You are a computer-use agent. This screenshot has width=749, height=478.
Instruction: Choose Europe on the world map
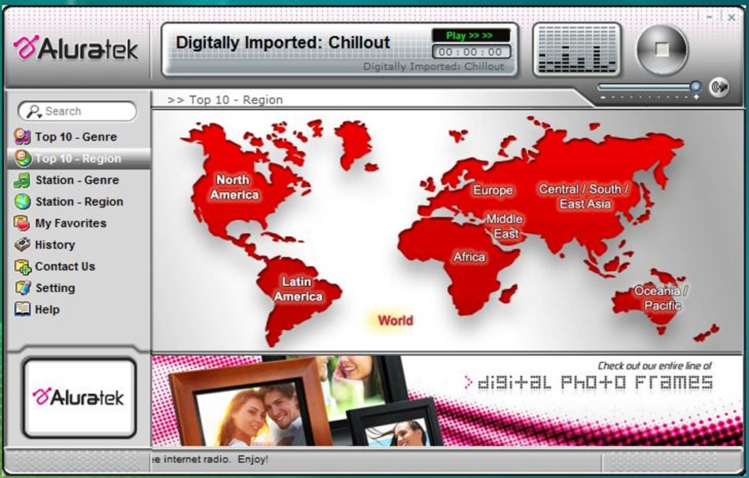(492, 190)
